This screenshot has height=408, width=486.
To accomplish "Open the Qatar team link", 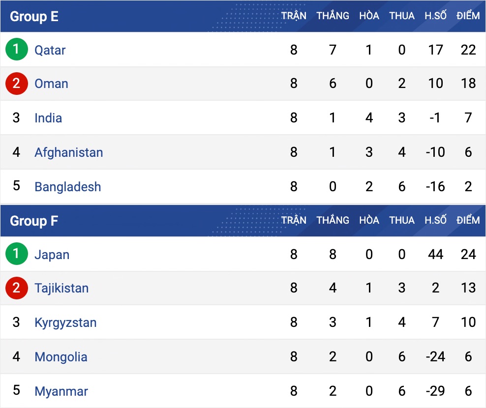I will [50, 50].
